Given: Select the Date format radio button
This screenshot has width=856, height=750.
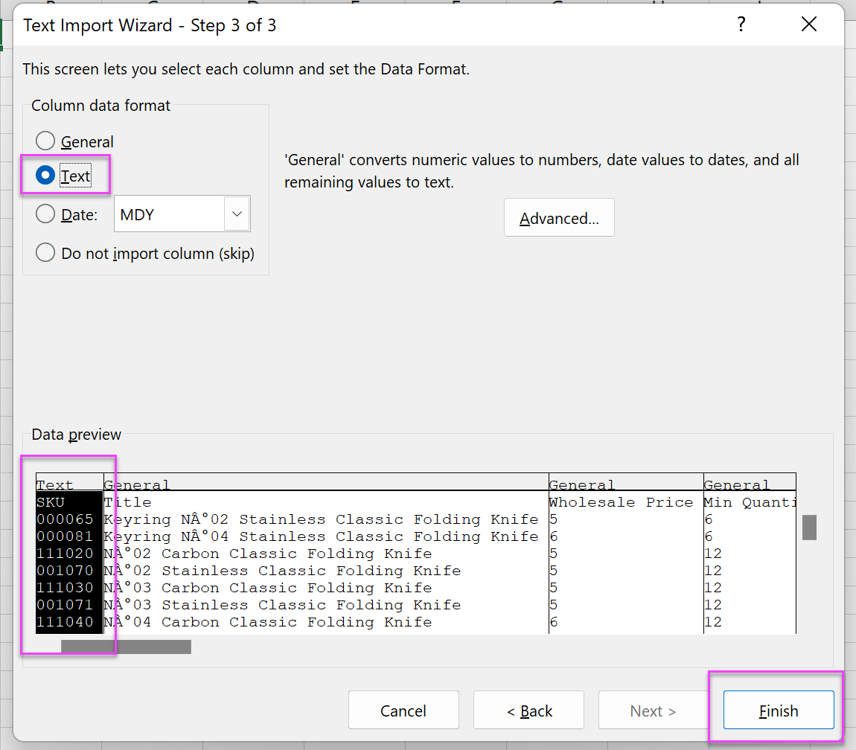Looking at the screenshot, I should [45, 214].
